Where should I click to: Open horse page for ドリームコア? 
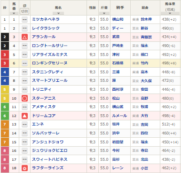(44, 116)
